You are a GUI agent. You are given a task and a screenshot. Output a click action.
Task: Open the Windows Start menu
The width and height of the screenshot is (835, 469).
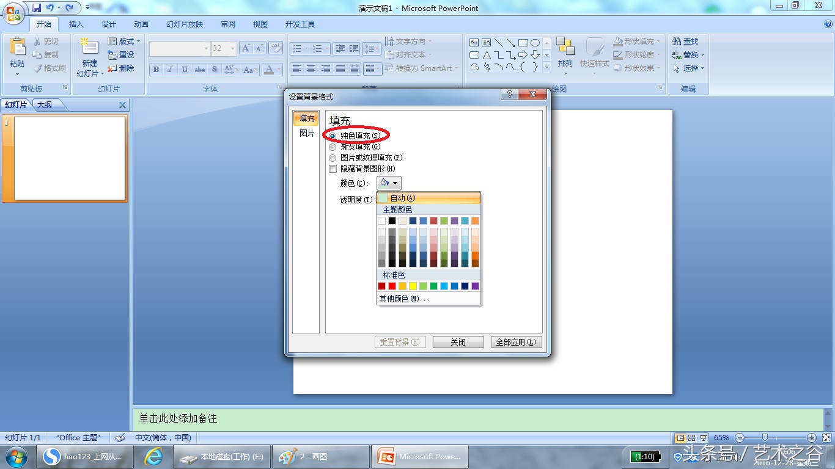coord(16,457)
